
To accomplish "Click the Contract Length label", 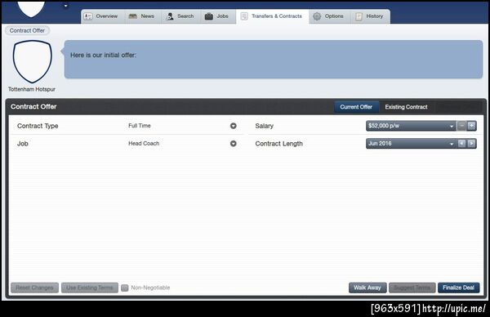I will (278, 144).
